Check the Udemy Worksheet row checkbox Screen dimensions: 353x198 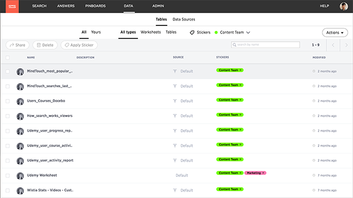(8, 175)
